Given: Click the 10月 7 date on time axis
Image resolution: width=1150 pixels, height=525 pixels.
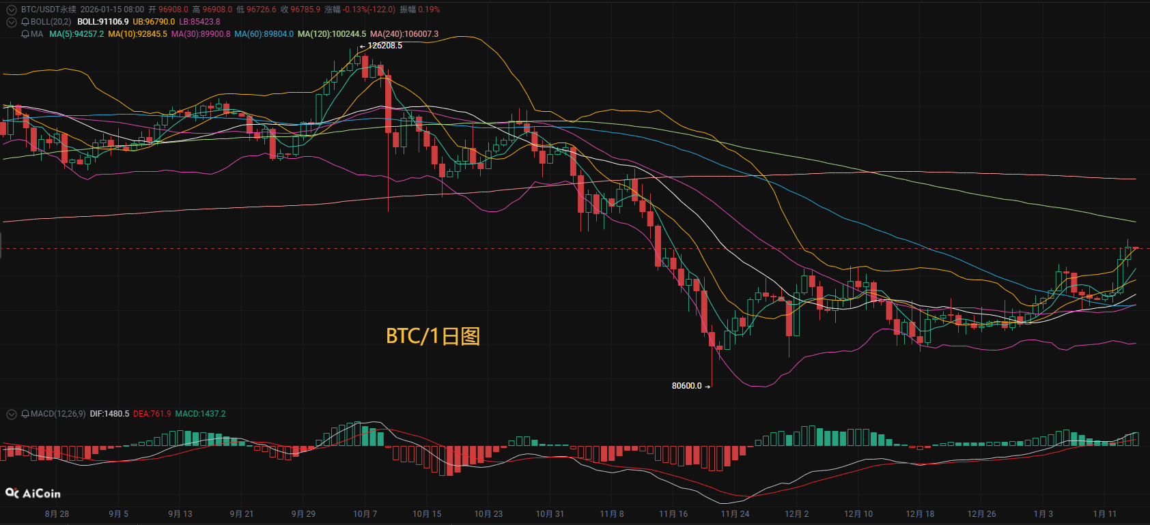Looking at the screenshot, I should click(x=365, y=514).
